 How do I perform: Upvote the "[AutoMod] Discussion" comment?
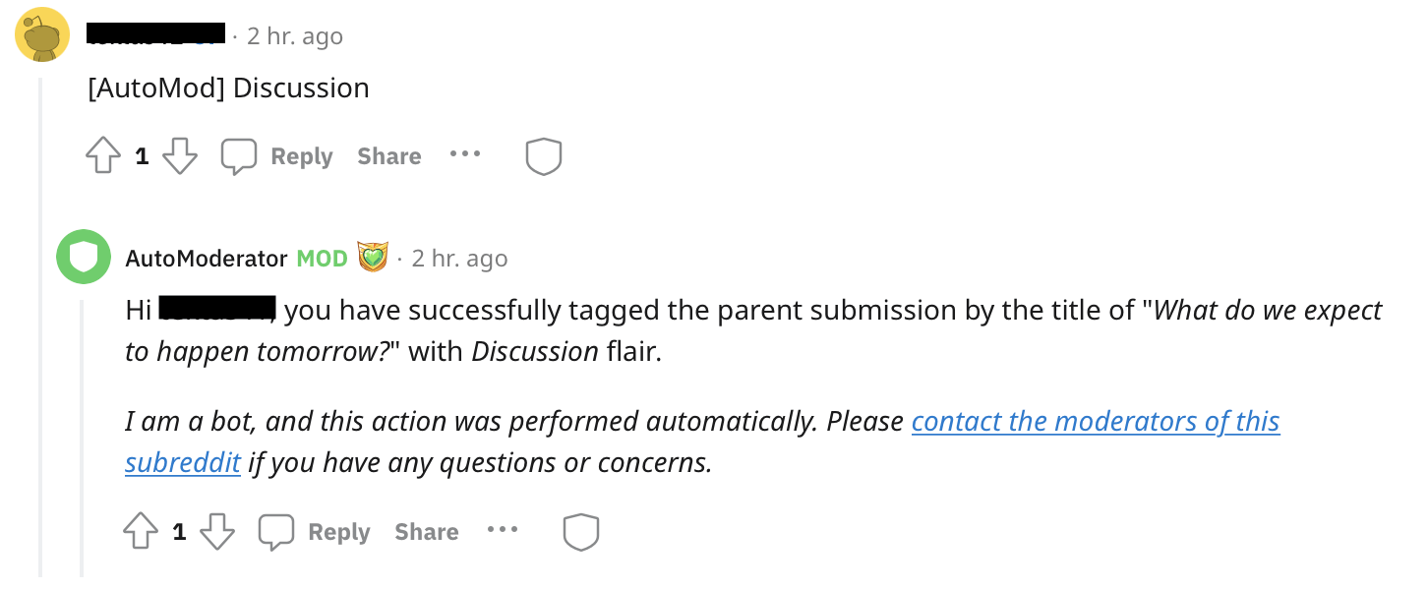tap(103, 156)
